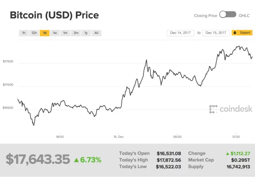255x177 pixels.
Task: Click the Bitcoin (USD) Price heading
Action: point(54,15)
